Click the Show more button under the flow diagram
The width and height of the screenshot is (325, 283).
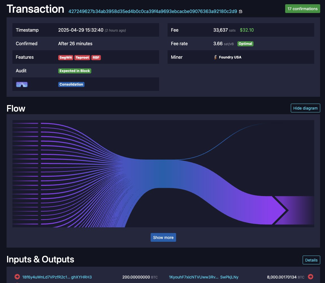pos(163,237)
